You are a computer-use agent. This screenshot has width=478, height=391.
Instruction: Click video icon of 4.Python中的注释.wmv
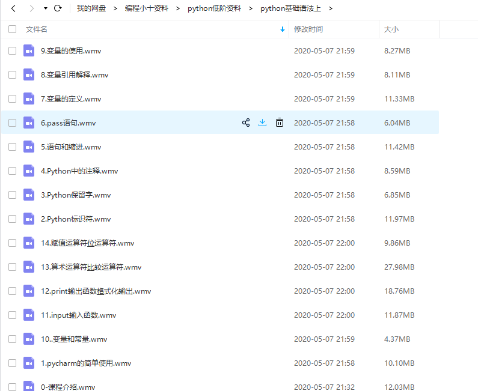pyautogui.click(x=29, y=171)
